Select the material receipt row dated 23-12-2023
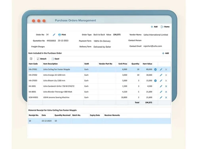Screen dimensions: 198x149 pos(99,121)
